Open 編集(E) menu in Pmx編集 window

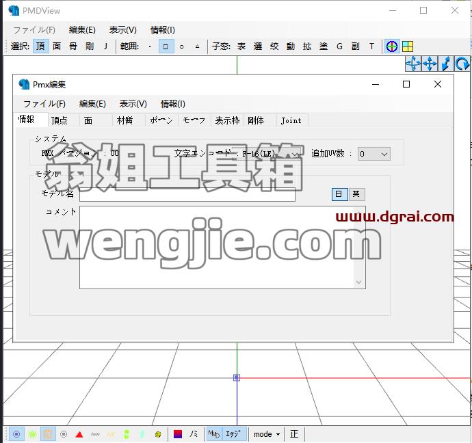[92, 104]
